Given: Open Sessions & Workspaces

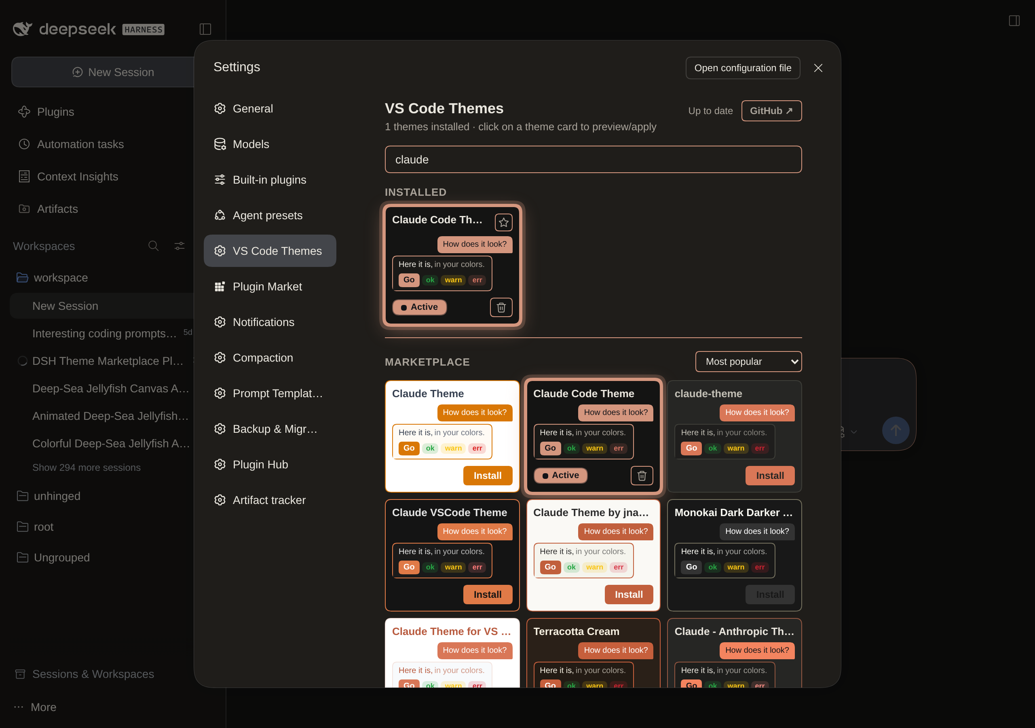Looking at the screenshot, I should (84, 674).
